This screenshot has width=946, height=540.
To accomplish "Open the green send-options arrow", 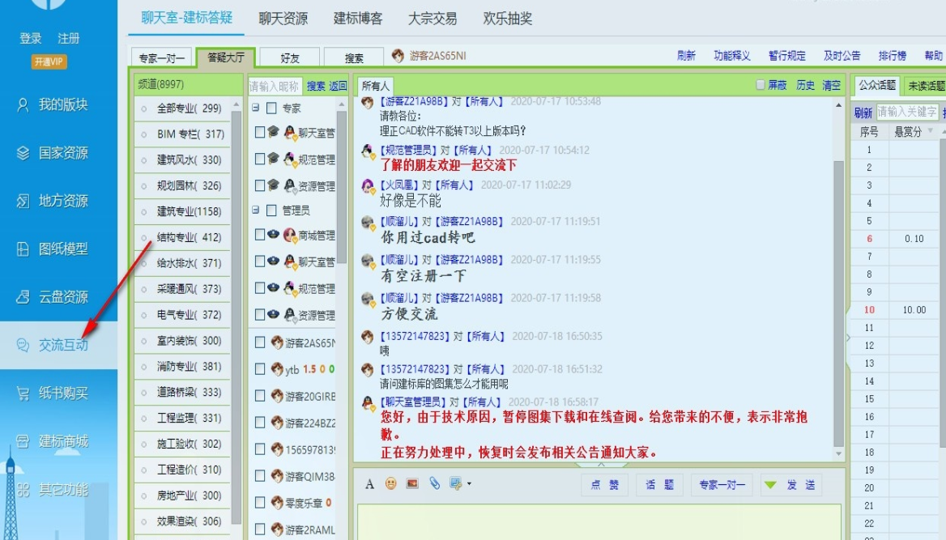I will tap(770, 484).
